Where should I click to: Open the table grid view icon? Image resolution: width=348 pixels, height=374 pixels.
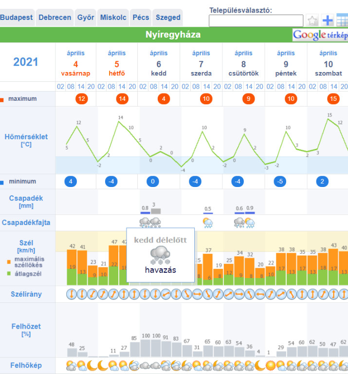(x=342, y=20)
